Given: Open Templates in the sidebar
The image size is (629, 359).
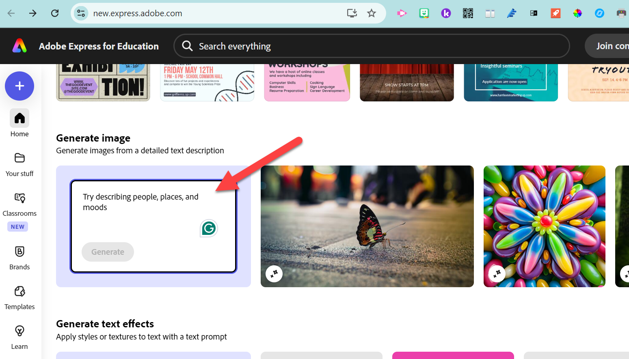Looking at the screenshot, I should click(x=19, y=298).
